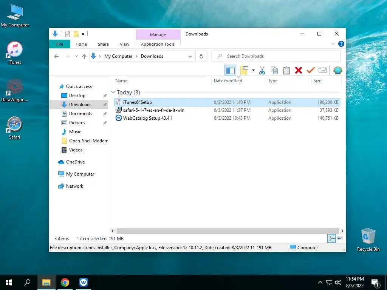Refresh the Downloads folder view
Image resolution: width=387 pixels, height=290 pixels.
pos(201,57)
